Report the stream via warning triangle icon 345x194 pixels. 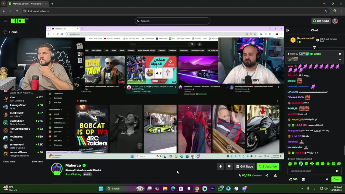(x=275, y=175)
